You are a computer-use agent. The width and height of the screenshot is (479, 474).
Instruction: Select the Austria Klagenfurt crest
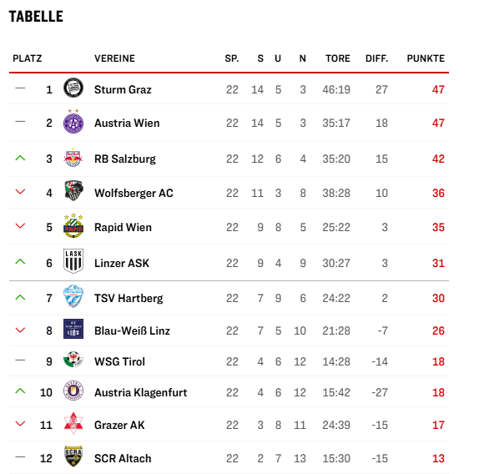coord(73,391)
